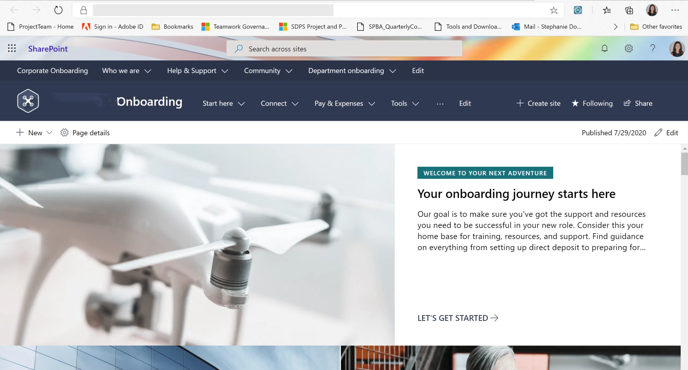
Task: Open the ProjectTeam - Home bookmark
Action: [41, 26]
